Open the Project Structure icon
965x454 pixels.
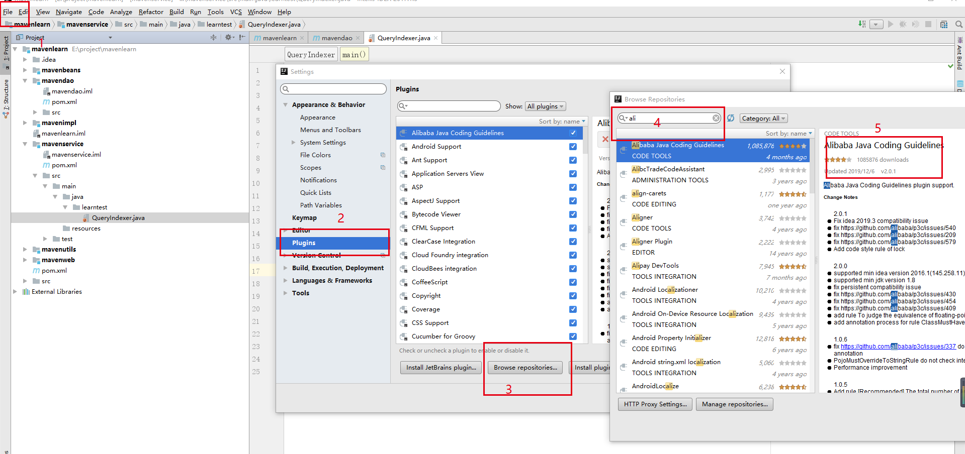(944, 24)
